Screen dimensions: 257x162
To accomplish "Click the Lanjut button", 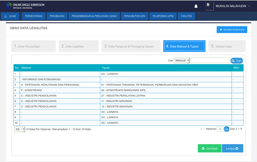I will [x=232, y=148].
